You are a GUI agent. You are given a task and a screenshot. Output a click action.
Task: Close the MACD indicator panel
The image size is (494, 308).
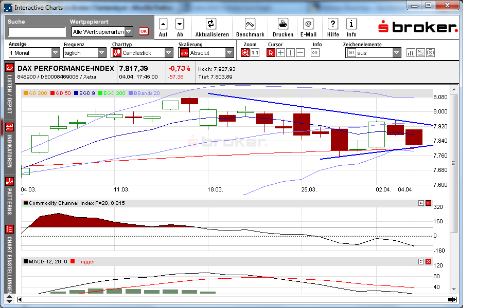(x=428, y=261)
